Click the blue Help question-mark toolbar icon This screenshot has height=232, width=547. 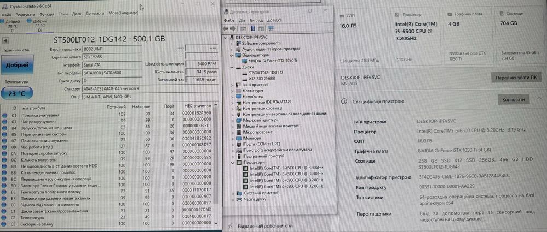pos(253,28)
